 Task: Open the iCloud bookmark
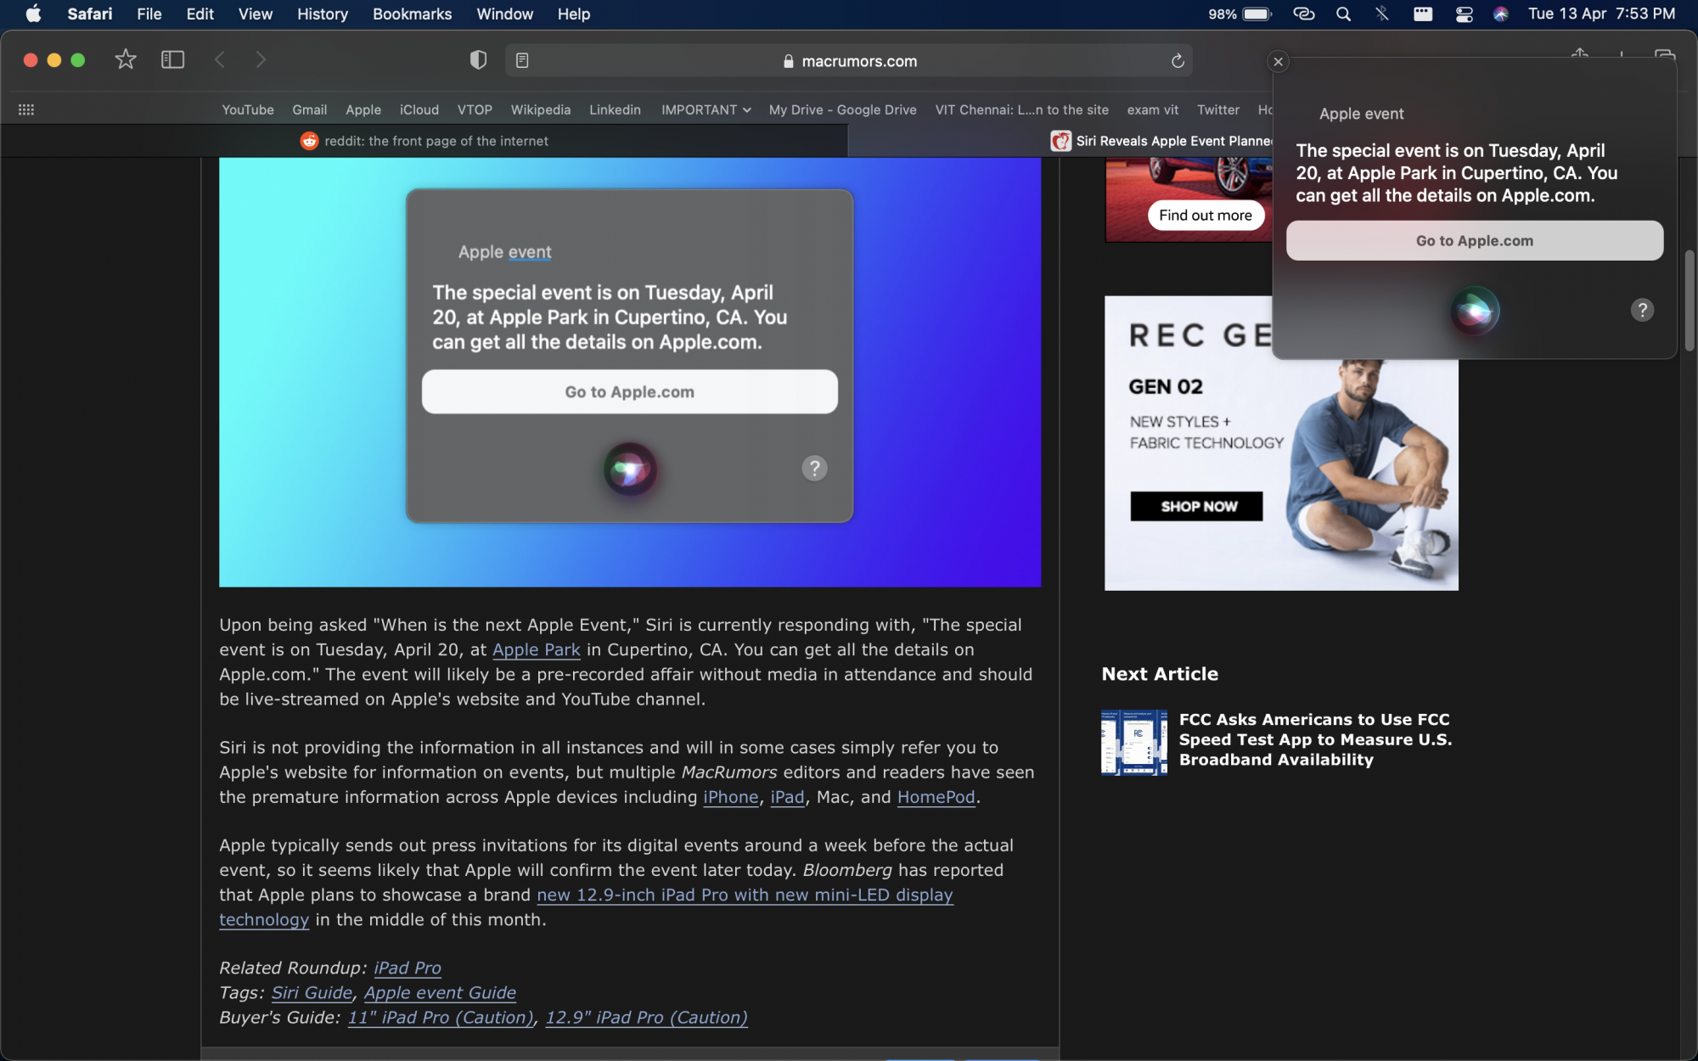coord(419,109)
